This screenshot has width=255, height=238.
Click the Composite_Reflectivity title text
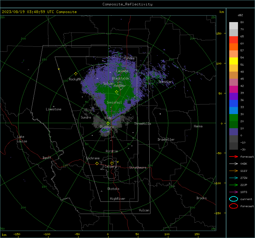point(127,4)
